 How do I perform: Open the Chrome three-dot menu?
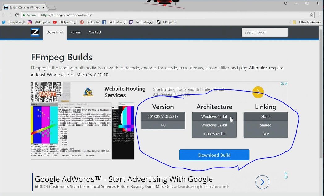pos(319,15)
